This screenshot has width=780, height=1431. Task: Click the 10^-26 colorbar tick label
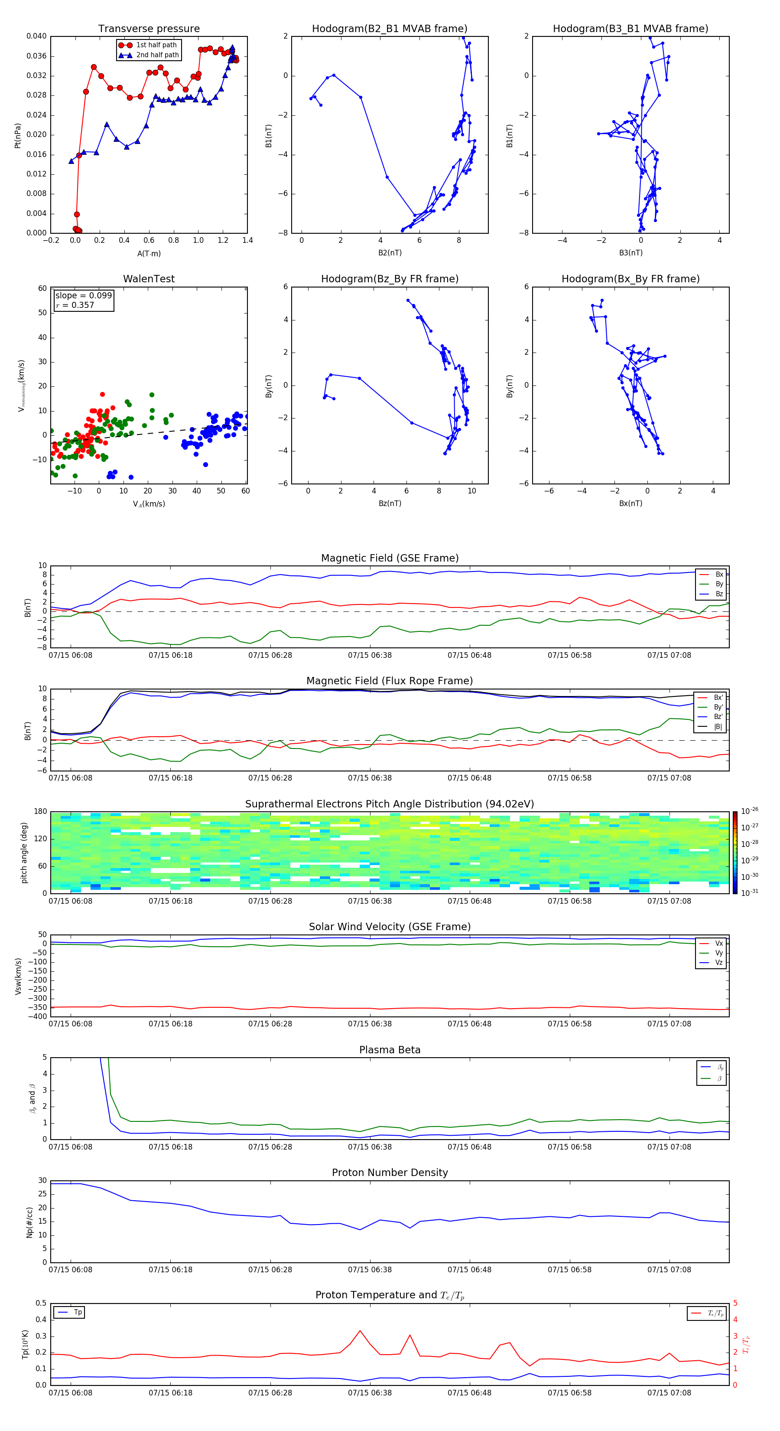point(750,811)
